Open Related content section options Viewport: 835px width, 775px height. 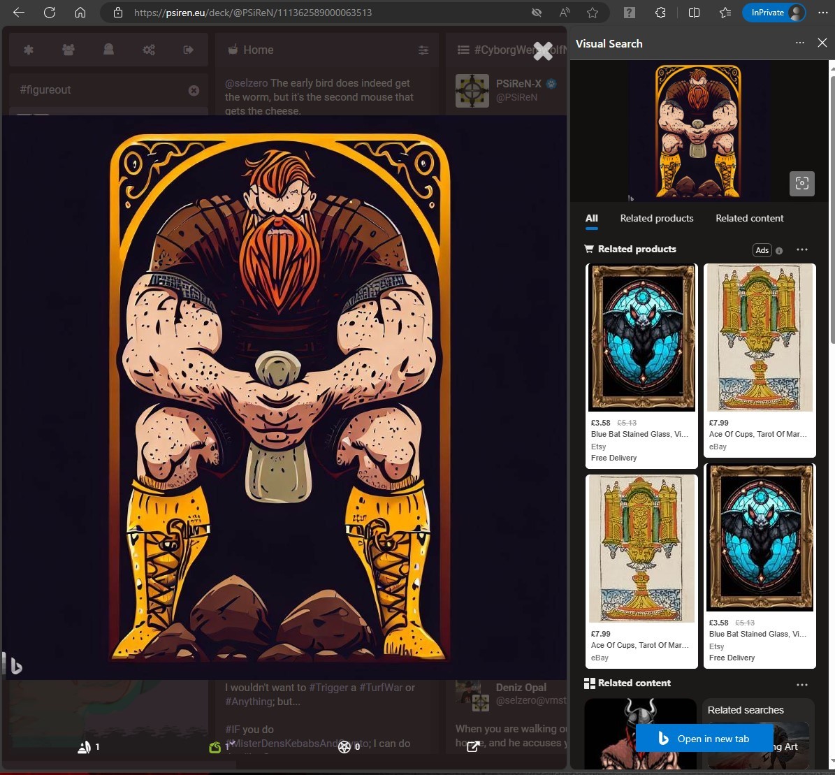tap(802, 684)
